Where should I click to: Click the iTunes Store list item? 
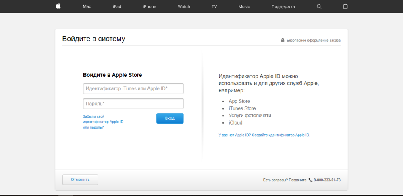[x=242, y=108]
